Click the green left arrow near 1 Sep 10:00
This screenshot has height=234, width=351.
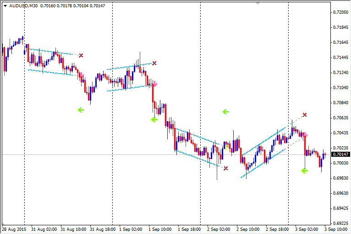(154, 120)
